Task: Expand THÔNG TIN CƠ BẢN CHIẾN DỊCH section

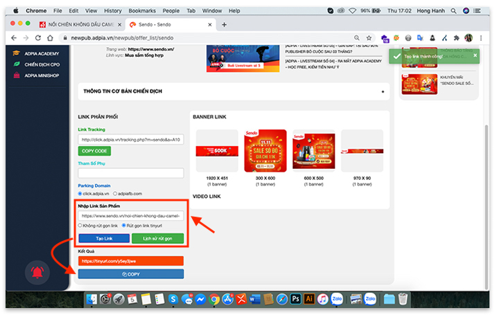Action: click(234, 91)
